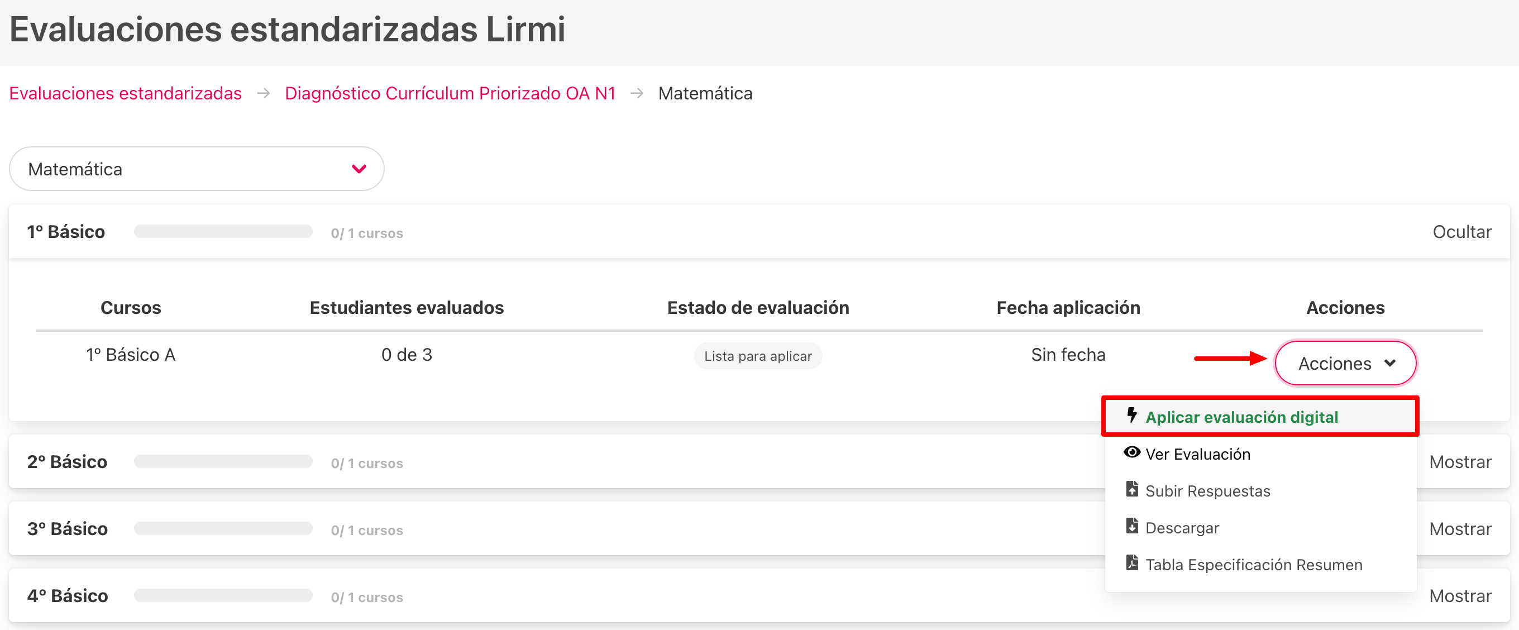Click the 3º Básico section heading
Image resolution: width=1519 pixels, height=630 pixels.
click(x=67, y=529)
